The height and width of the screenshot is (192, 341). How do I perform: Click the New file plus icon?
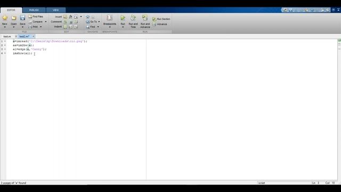(x=5, y=18)
